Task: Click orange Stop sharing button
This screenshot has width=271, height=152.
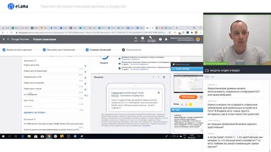Action: 188,97
